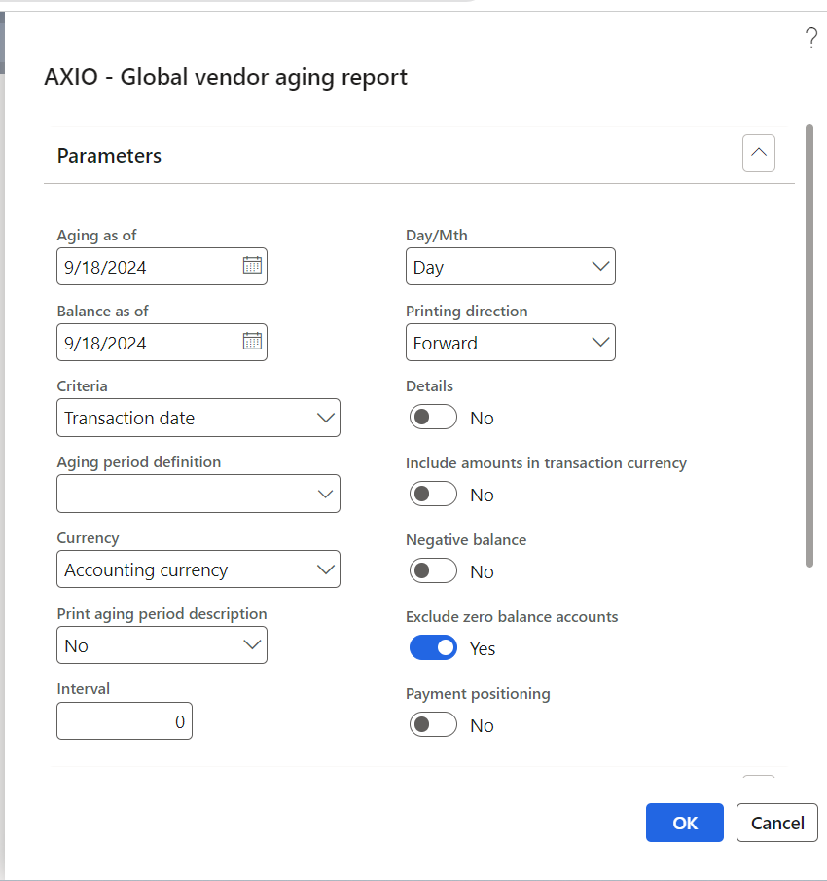Open the Day/Mth dropdown arrow
This screenshot has height=881, width=827.
coord(601,266)
